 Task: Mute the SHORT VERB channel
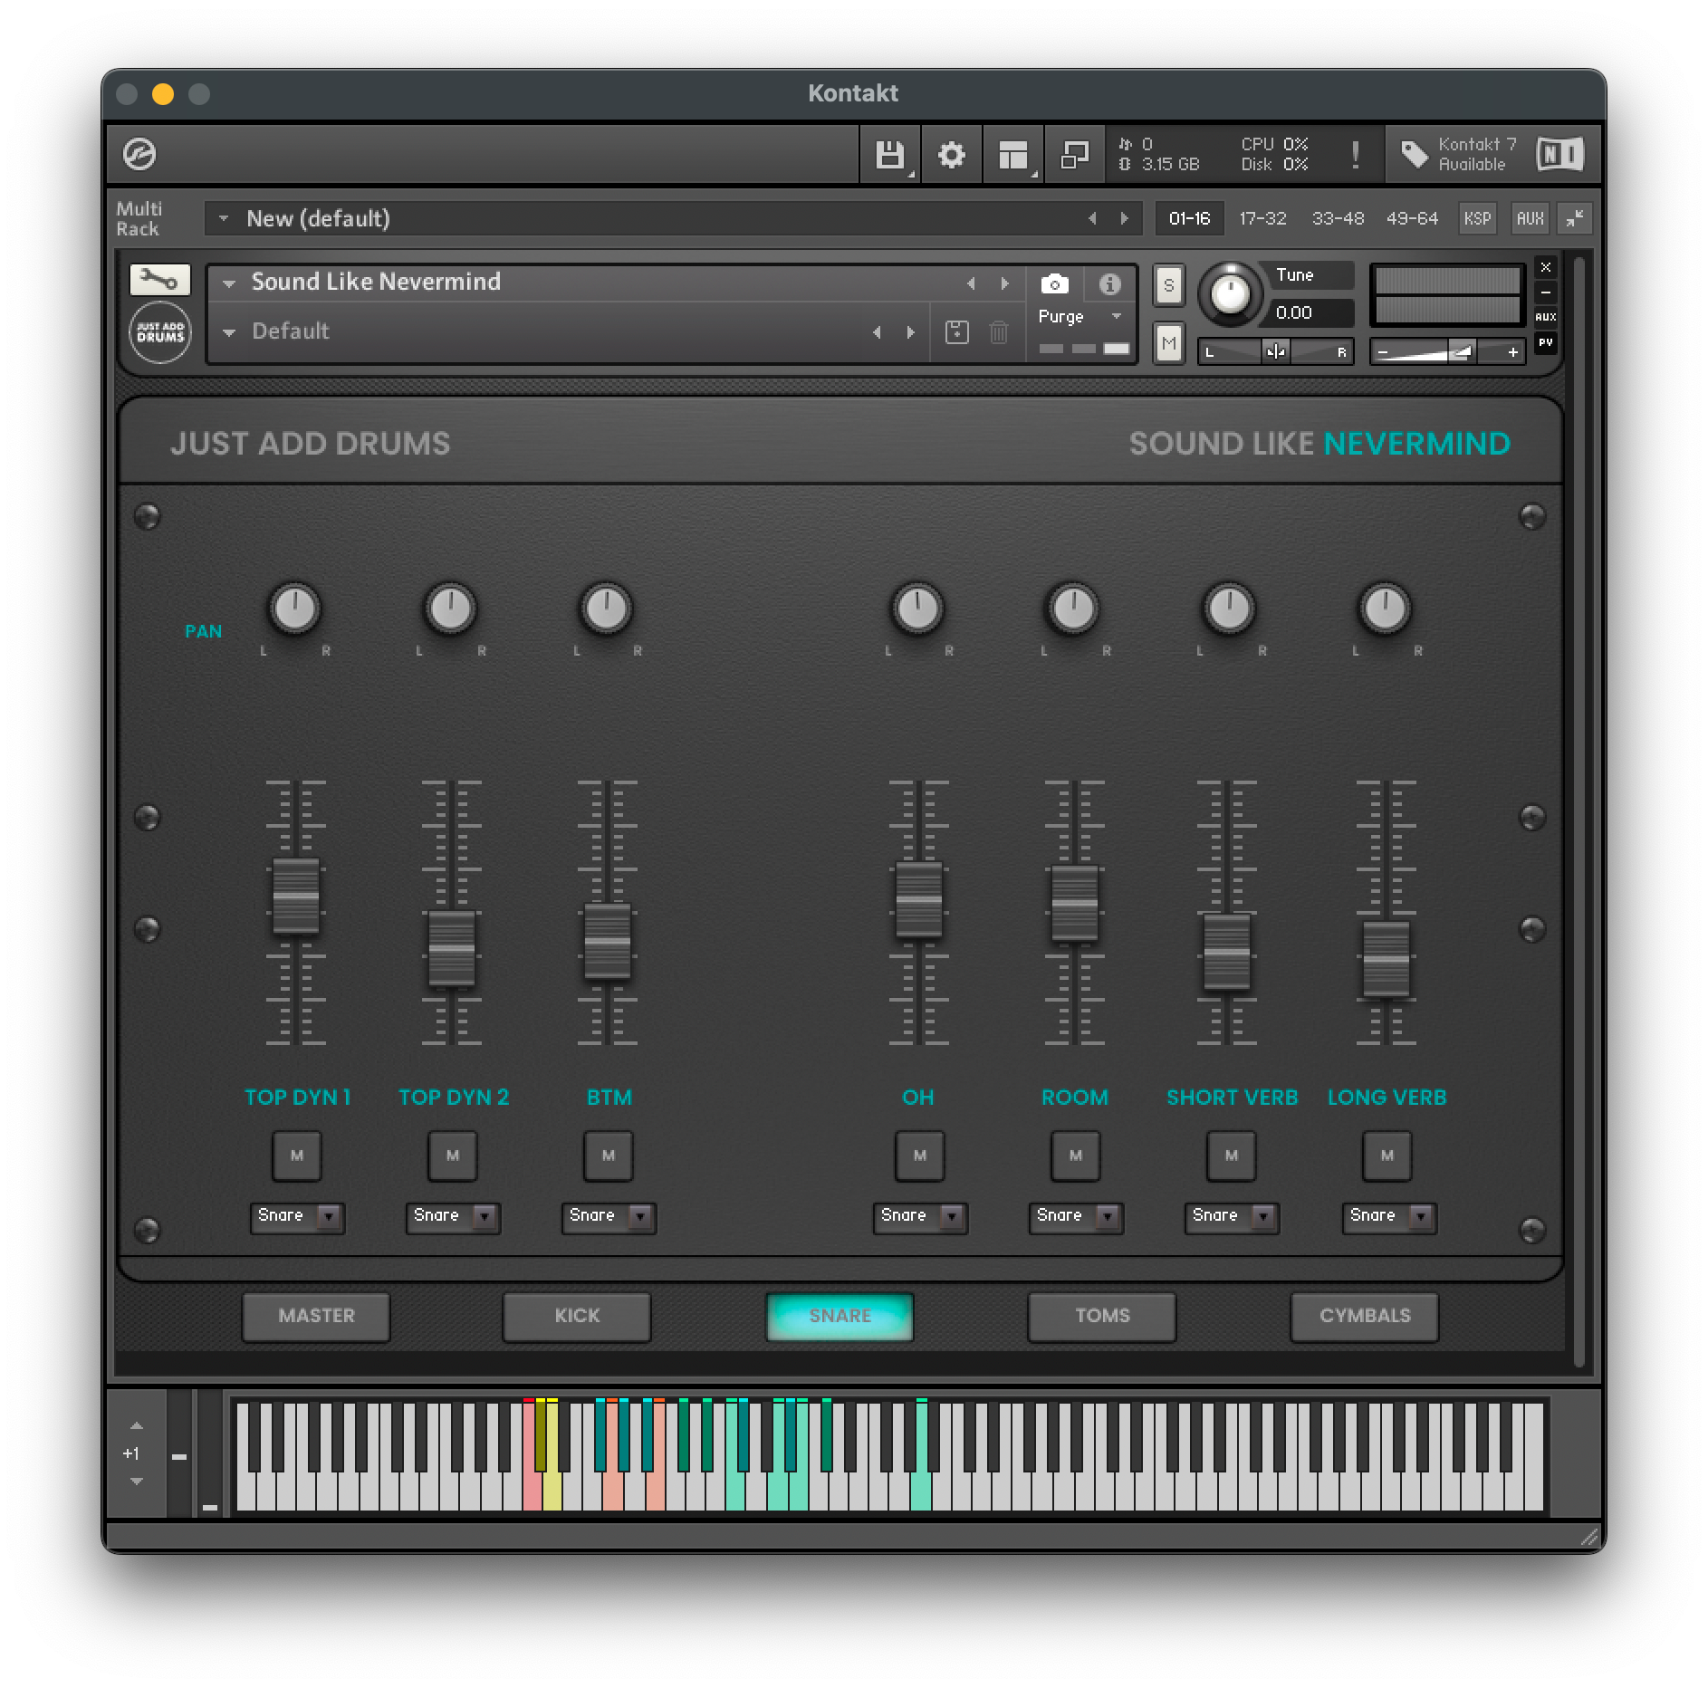click(1232, 1156)
